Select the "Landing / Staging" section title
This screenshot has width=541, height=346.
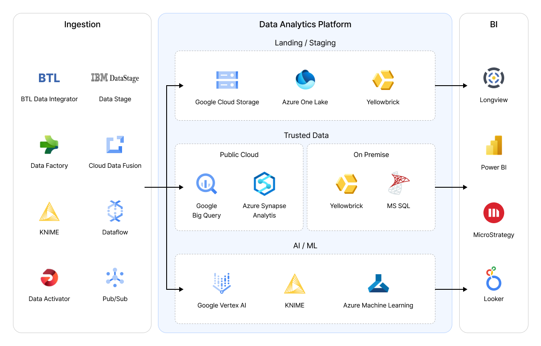click(305, 43)
